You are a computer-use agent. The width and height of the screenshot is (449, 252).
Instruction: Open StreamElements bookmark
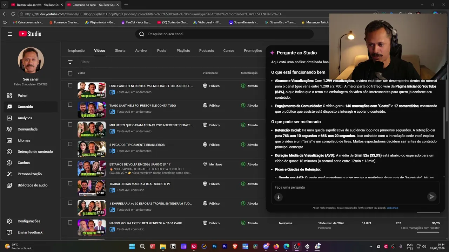243,22
